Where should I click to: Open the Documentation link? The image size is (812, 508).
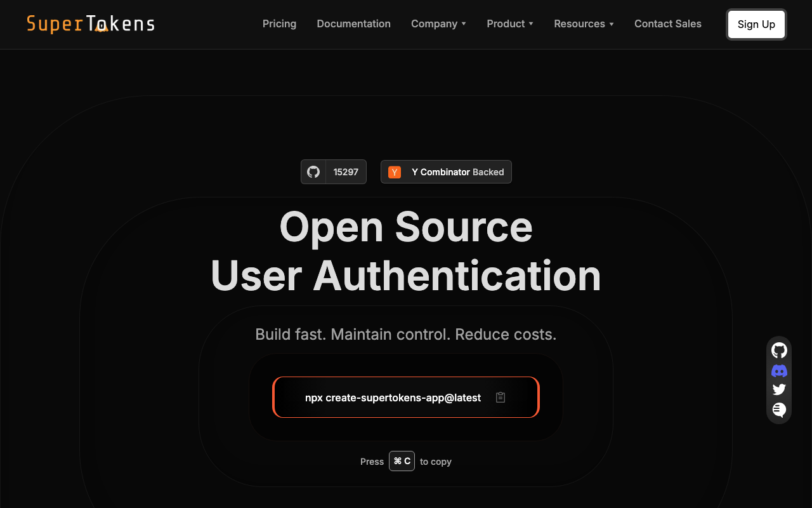(353, 24)
